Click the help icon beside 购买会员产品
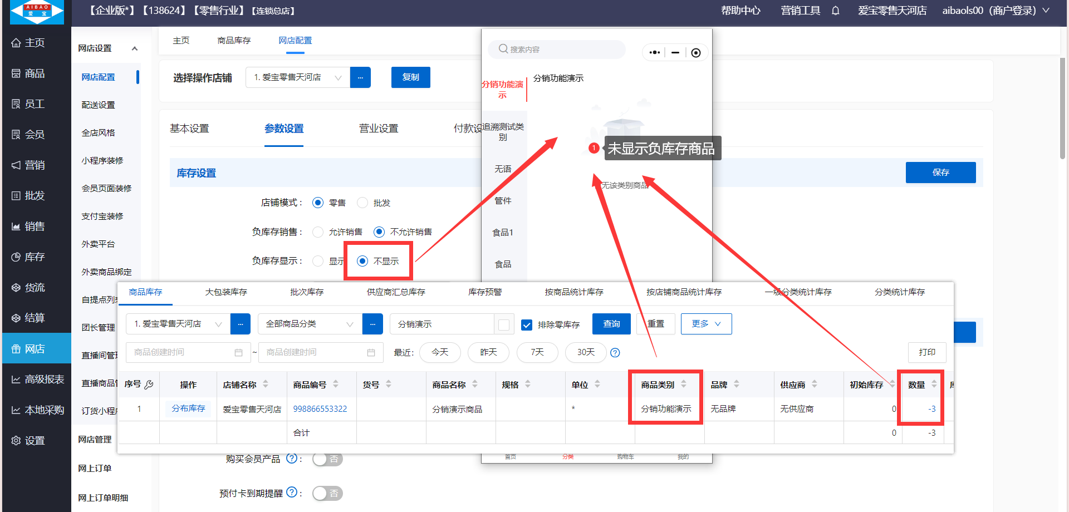The image size is (1069, 512). (x=291, y=459)
